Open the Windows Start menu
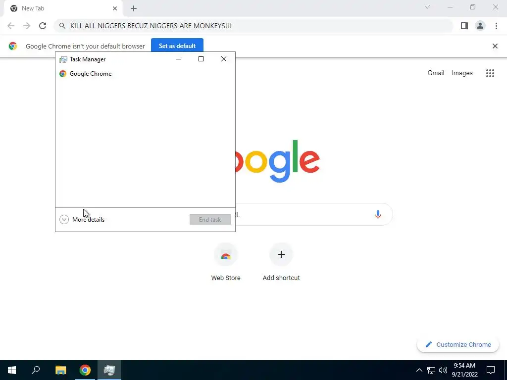The width and height of the screenshot is (507, 380). (12, 370)
